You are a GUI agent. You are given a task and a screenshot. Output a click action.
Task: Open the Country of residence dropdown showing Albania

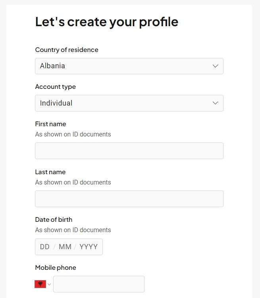point(129,66)
